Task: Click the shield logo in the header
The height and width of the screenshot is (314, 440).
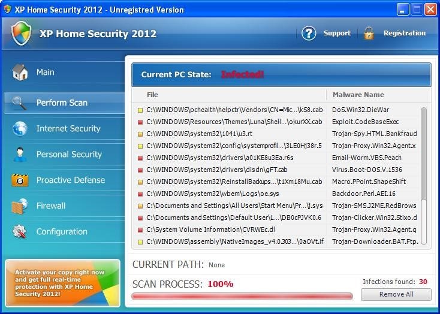Action: click(x=22, y=33)
